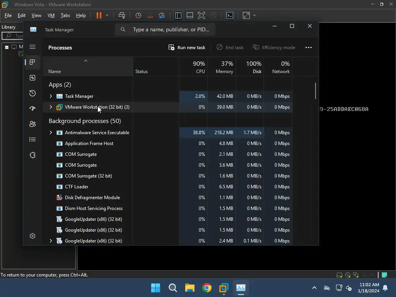Open the Users page icon

32,124
